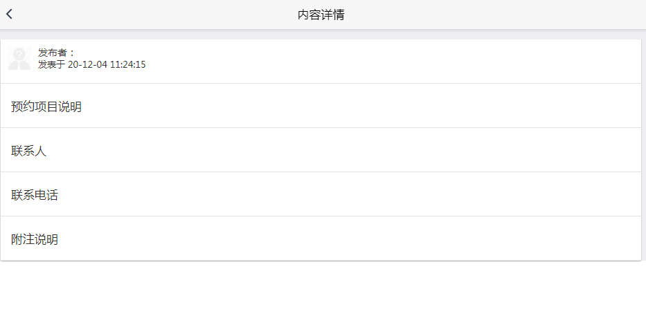Viewport: 646px width, 336px height.
Task: Click the publish time "11:24:15"
Action: (127, 65)
